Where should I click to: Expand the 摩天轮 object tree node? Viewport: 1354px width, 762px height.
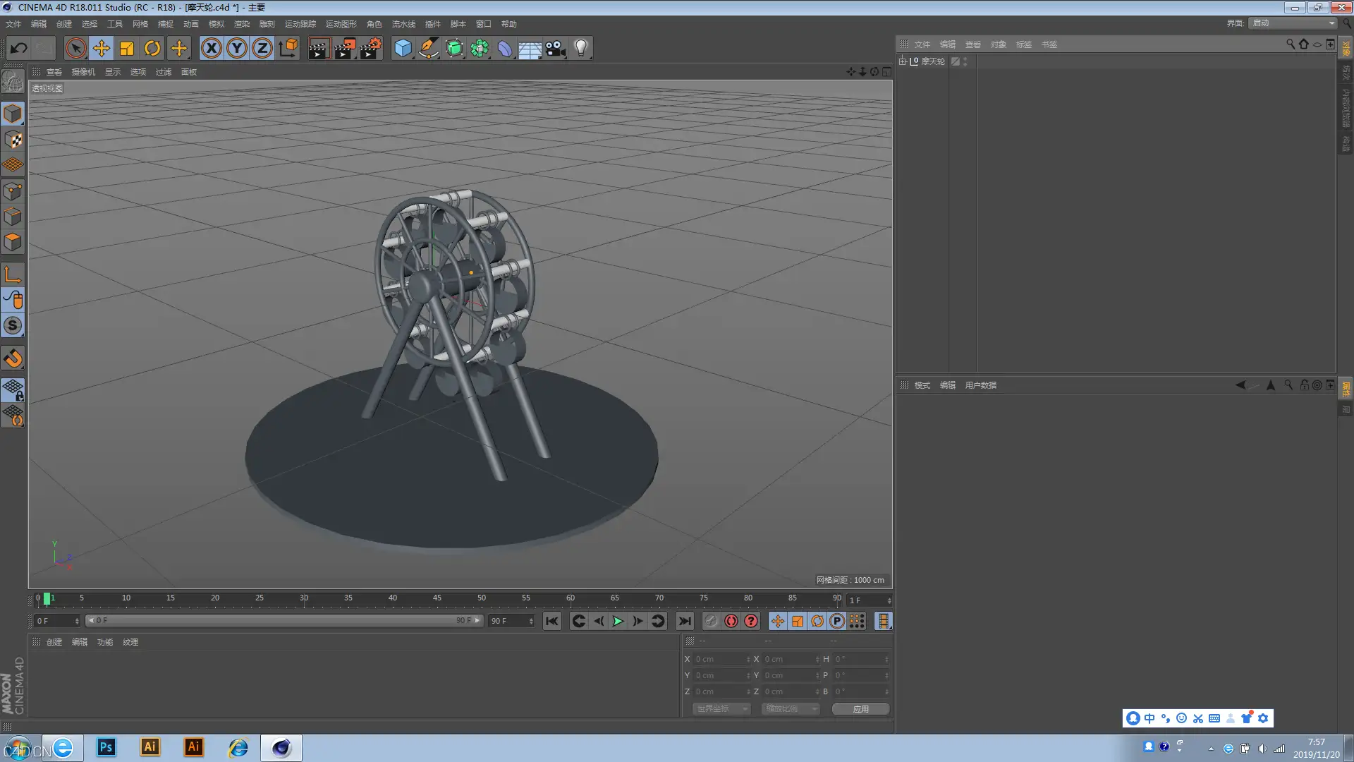[x=902, y=61]
